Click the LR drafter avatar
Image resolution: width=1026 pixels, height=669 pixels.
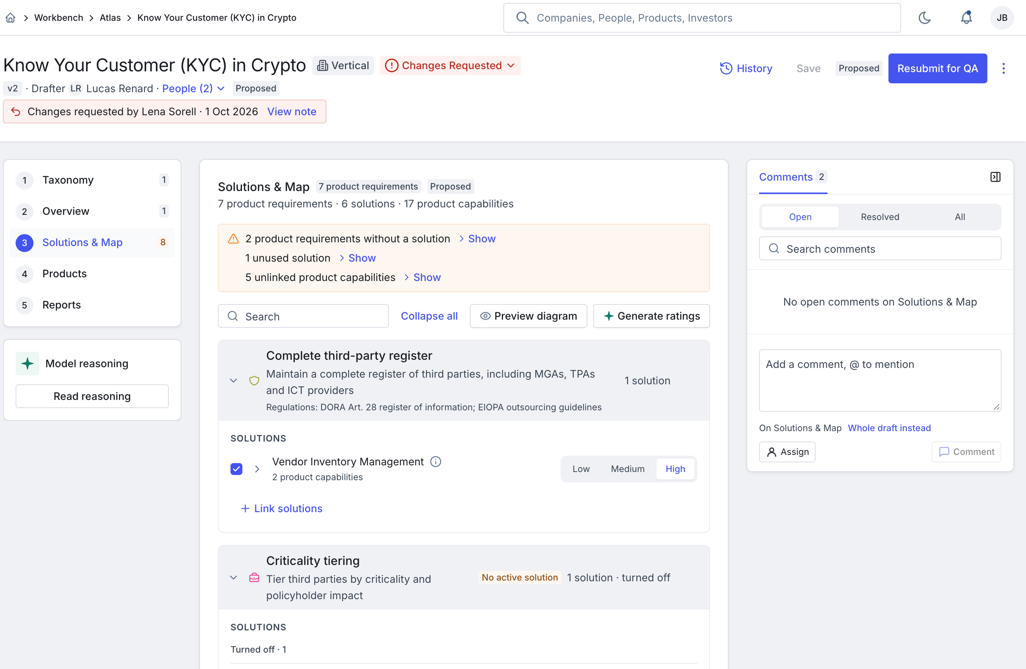click(x=76, y=88)
